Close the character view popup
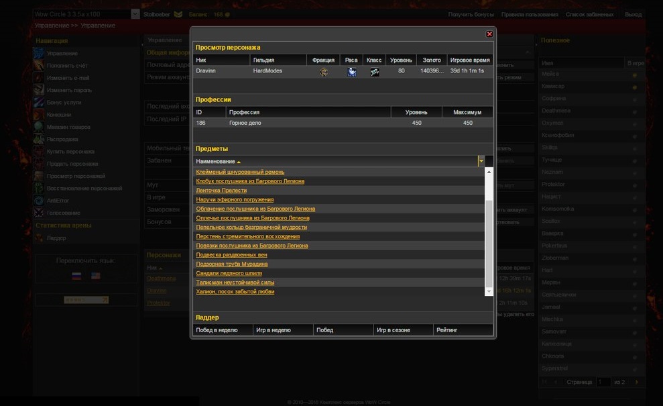 tap(489, 34)
